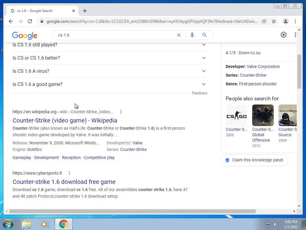Open the Chrome profile avatar

coord(285,21)
